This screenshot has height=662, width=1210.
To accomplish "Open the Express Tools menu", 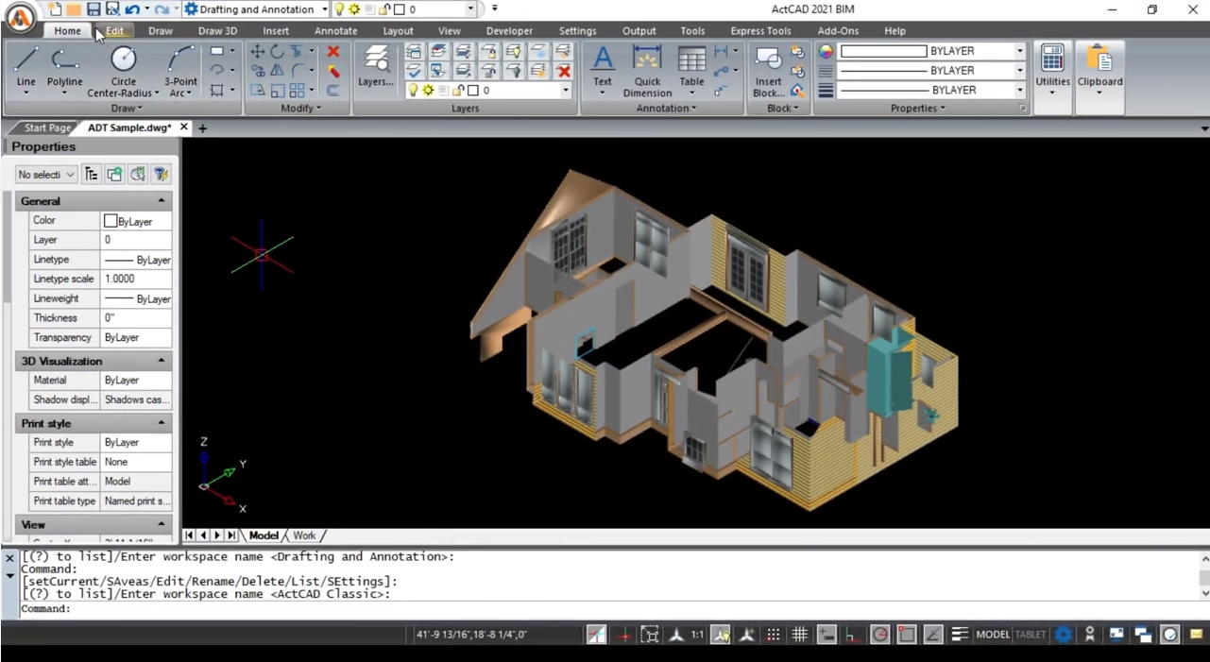I will 759,30.
